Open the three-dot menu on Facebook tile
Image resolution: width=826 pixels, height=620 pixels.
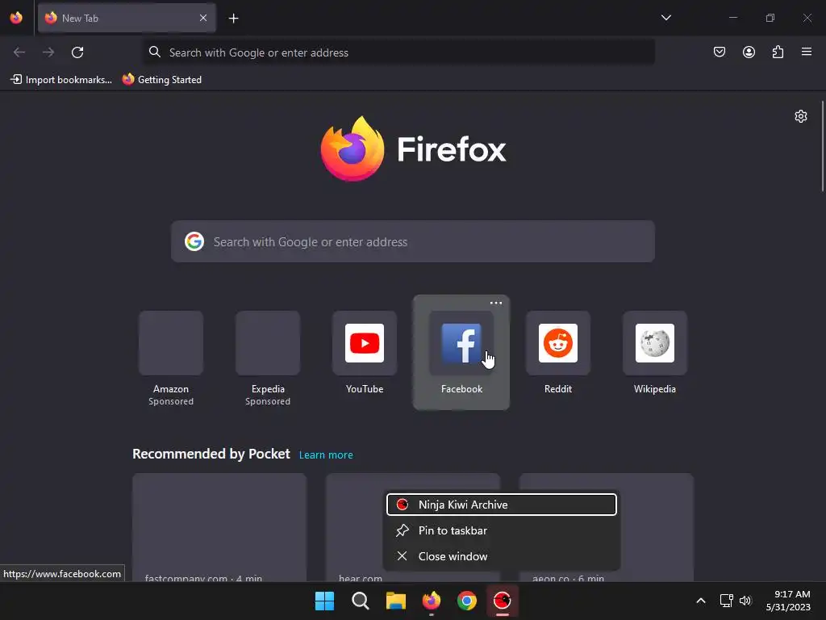click(x=496, y=304)
